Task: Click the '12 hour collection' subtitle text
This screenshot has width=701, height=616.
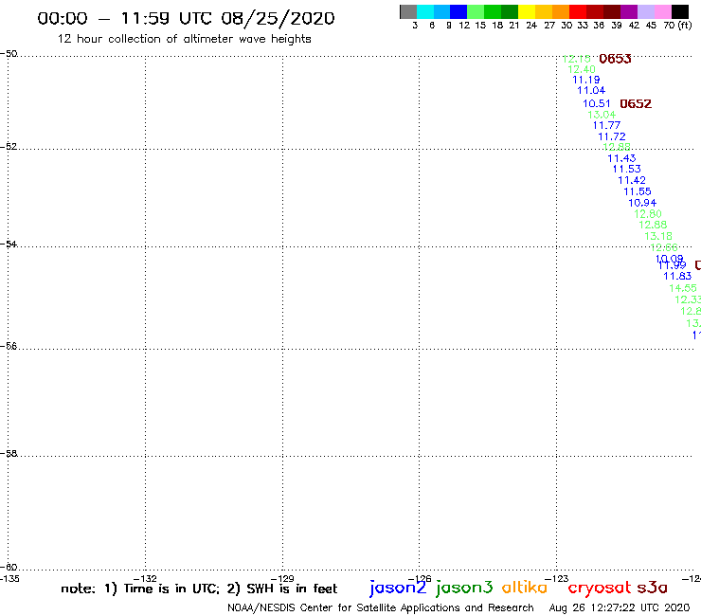Action: click(184, 39)
